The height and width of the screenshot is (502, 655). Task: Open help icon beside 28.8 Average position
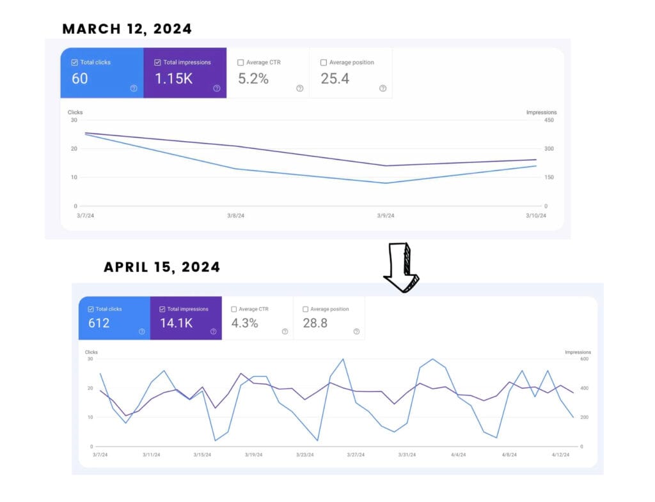click(356, 331)
